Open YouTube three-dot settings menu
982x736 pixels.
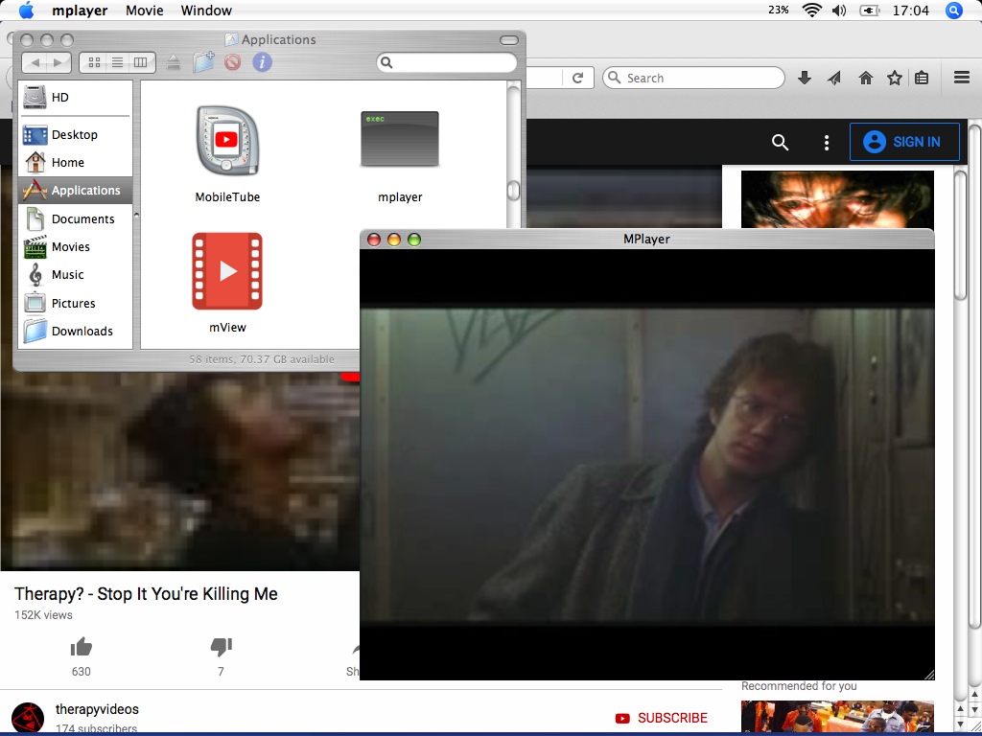point(826,142)
